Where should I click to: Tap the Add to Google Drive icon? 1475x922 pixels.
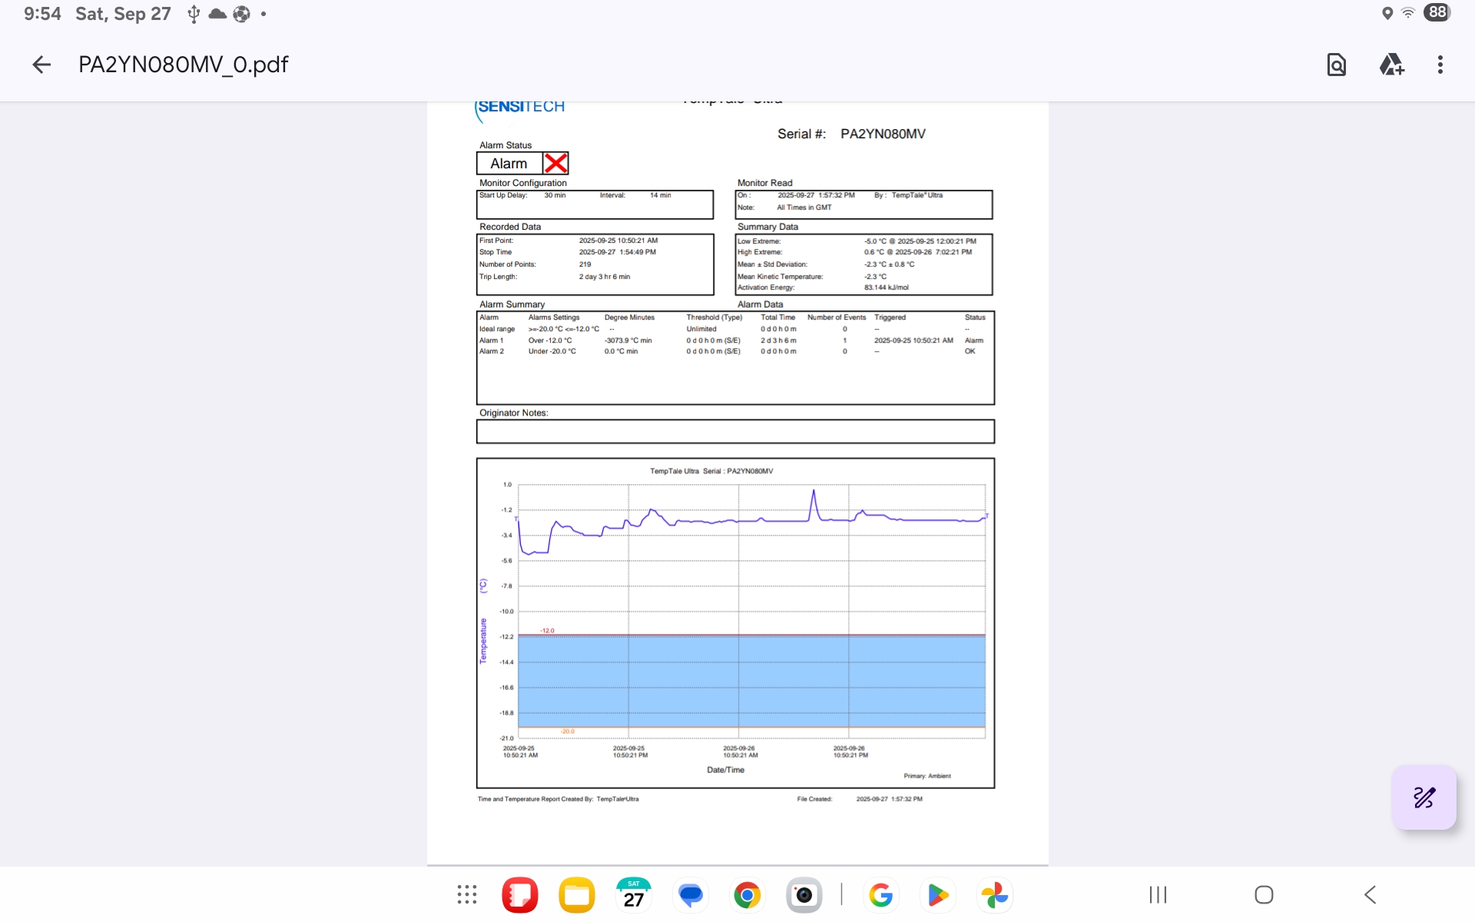1391,65
